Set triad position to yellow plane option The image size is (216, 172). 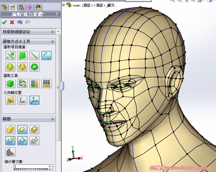tap(10, 100)
